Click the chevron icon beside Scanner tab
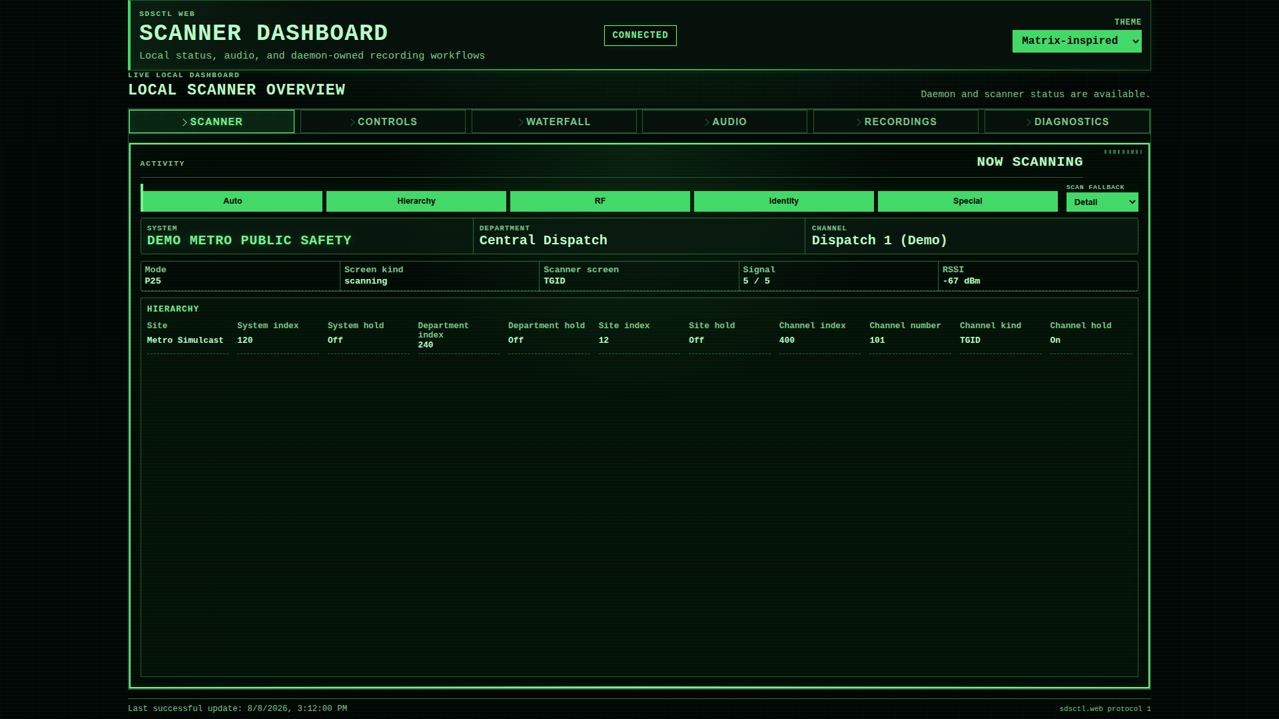The height and width of the screenshot is (719, 1279). [185, 122]
